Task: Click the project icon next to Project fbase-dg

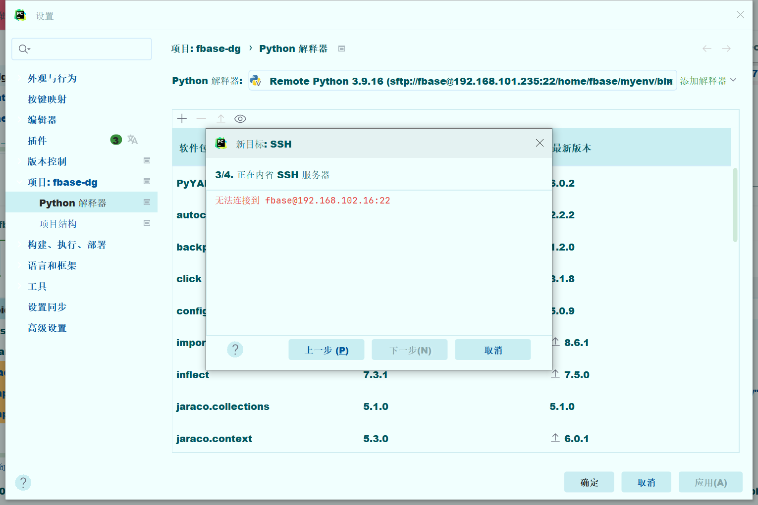Action: pos(147,181)
